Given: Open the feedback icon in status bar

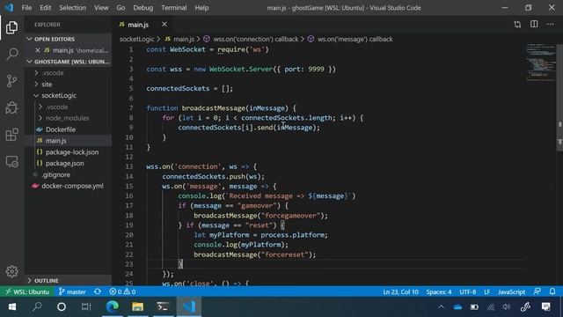Looking at the screenshot, I should coord(537,291).
